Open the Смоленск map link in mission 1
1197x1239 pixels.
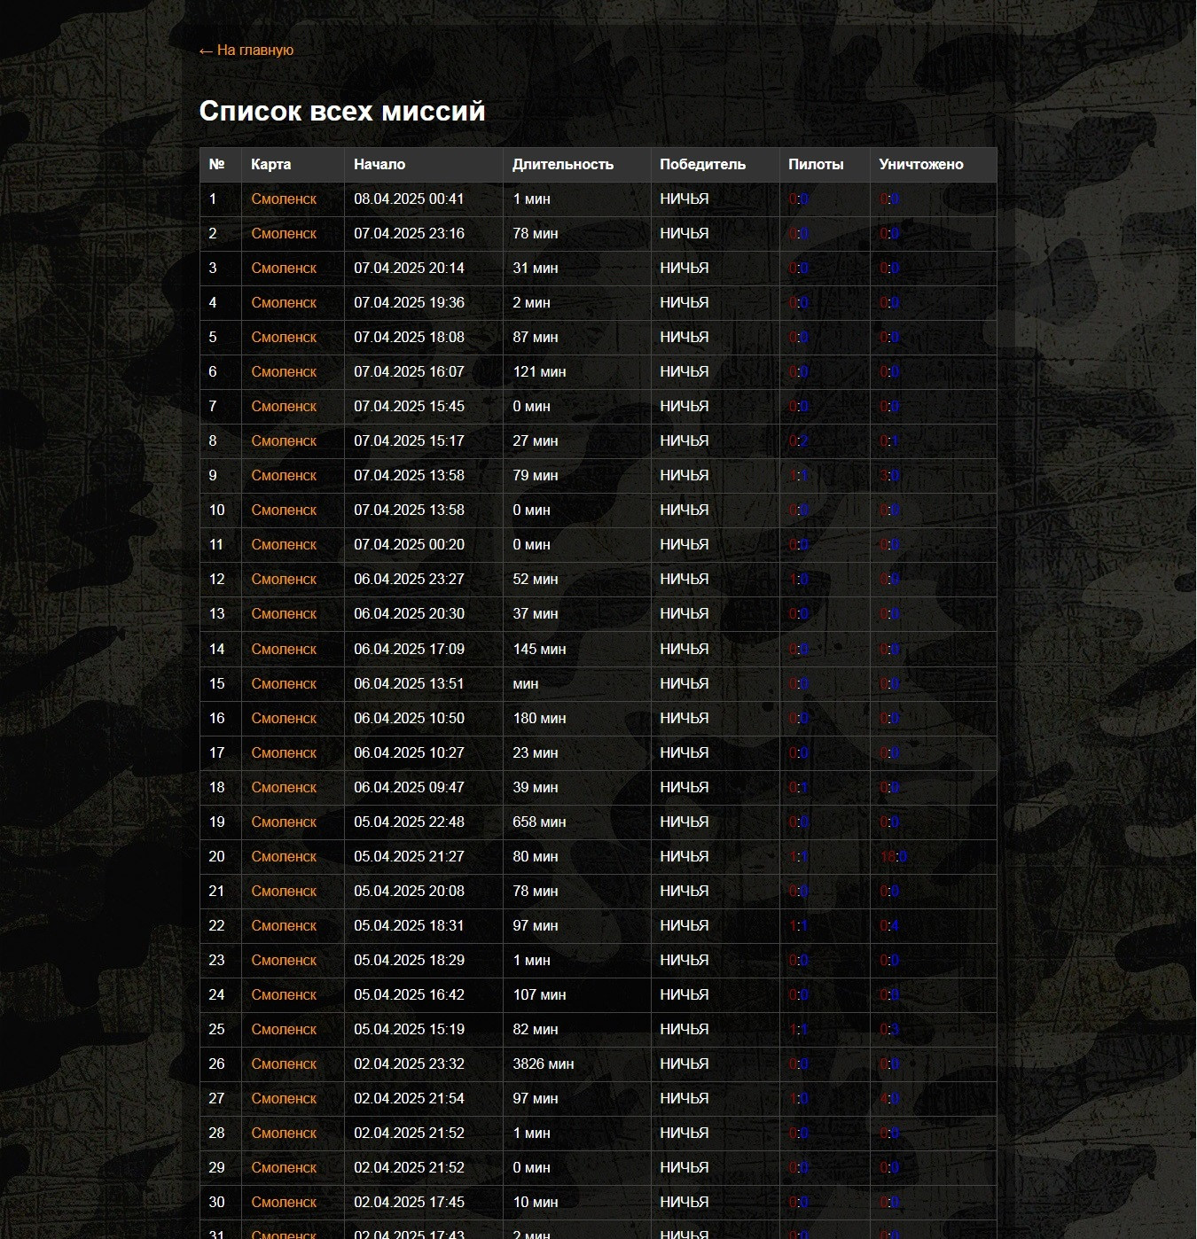pos(284,199)
